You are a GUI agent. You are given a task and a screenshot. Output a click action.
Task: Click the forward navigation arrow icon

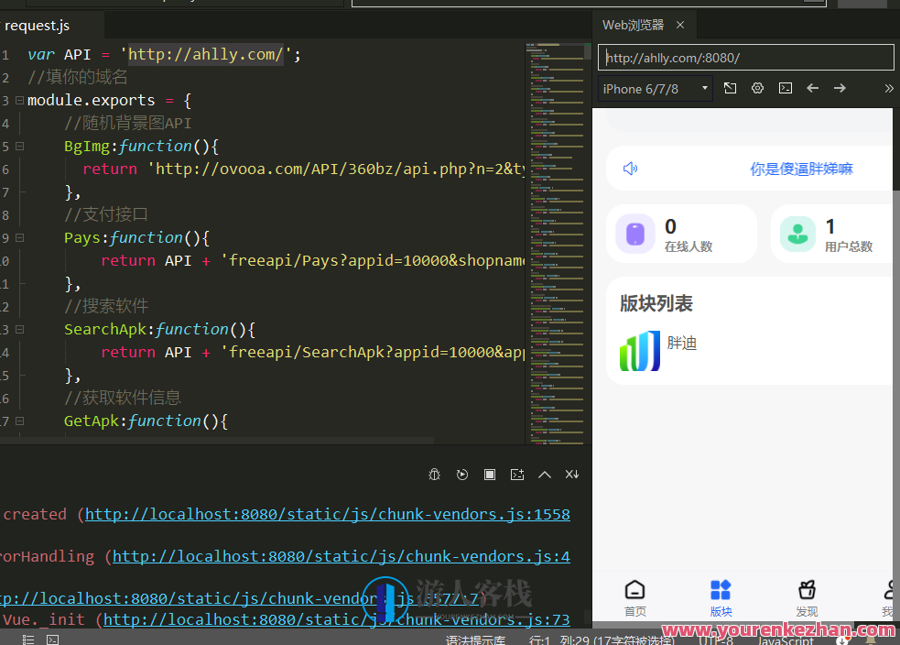click(840, 88)
